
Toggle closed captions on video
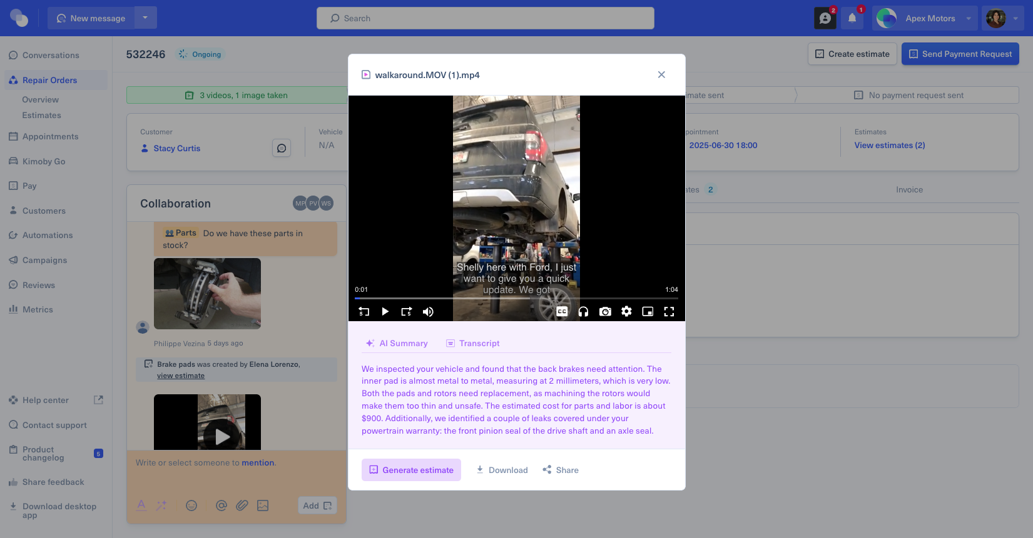(562, 311)
